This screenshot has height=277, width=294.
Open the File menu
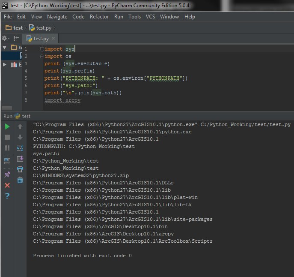click(x=8, y=17)
